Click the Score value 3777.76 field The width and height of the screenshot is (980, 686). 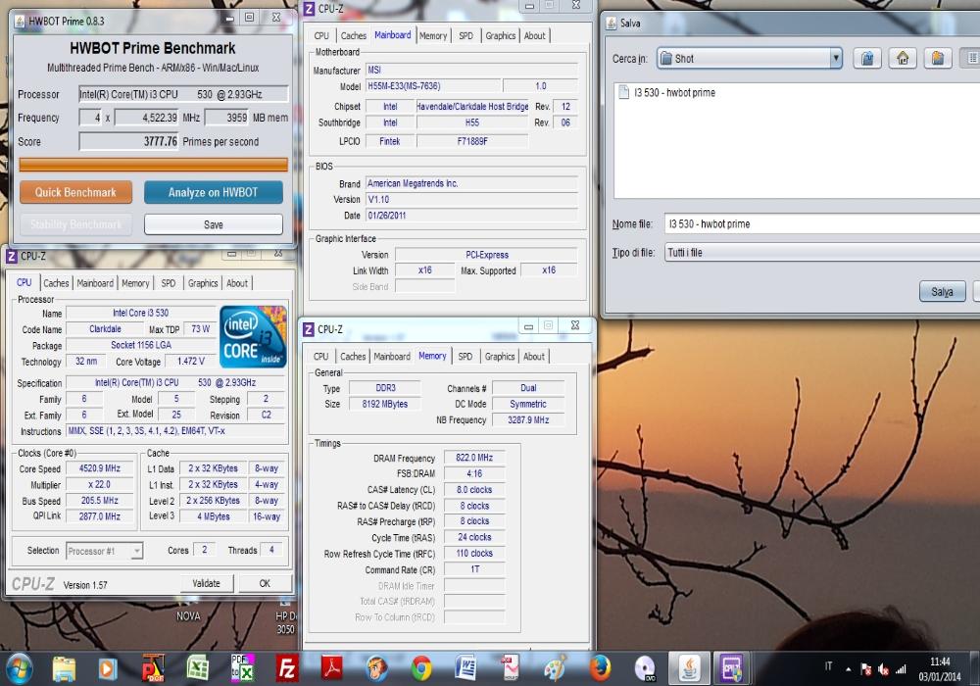(128, 141)
